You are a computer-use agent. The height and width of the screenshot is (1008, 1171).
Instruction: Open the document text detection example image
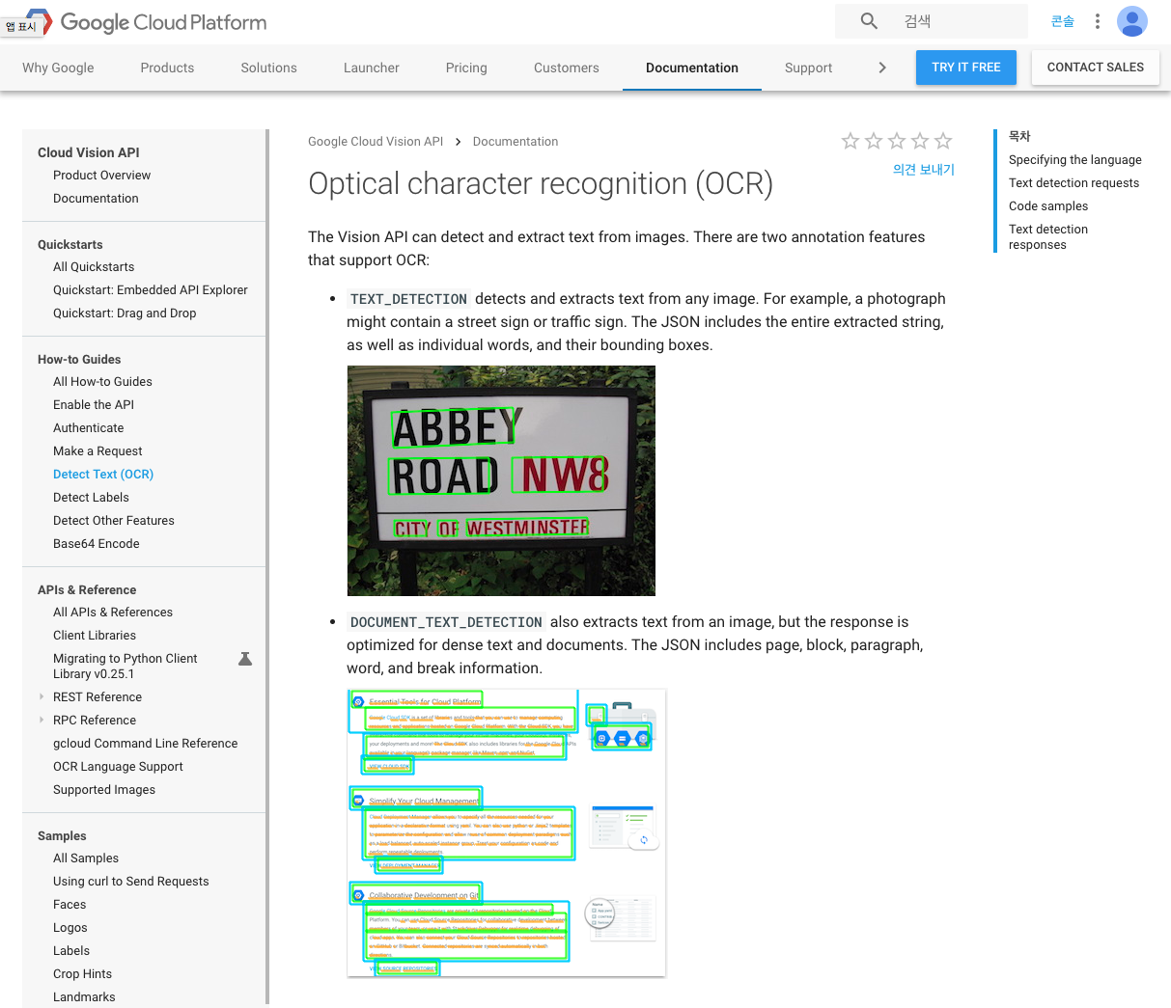507,832
